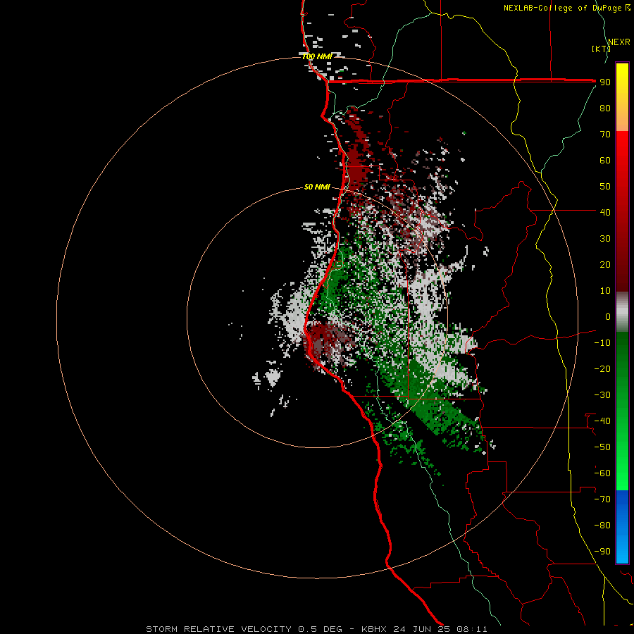This screenshot has width=634, height=634.
Task: Select the 70 value on the velocity scale
Action: click(x=605, y=135)
